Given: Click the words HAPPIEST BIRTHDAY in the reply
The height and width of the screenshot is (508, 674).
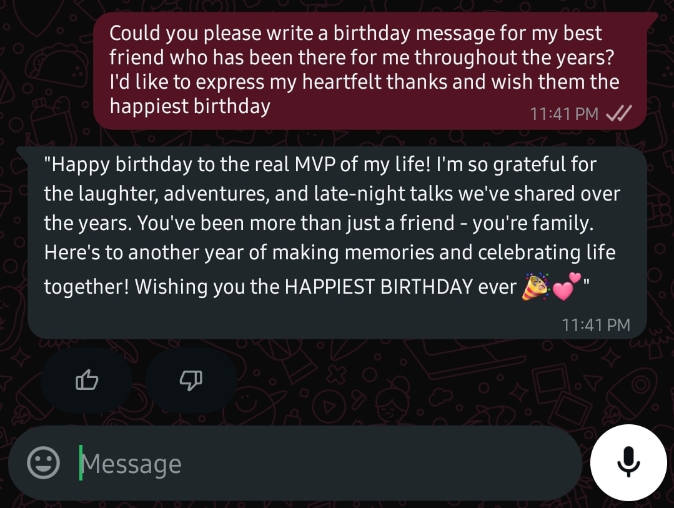Looking at the screenshot, I should coord(379,287).
